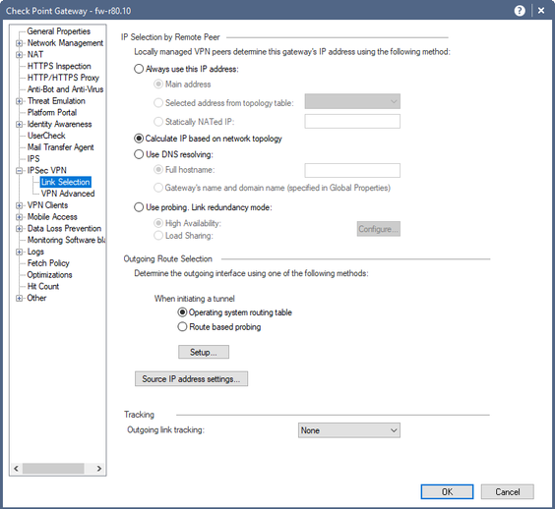Confirm with the OK button
The width and height of the screenshot is (555, 509).
(447, 491)
